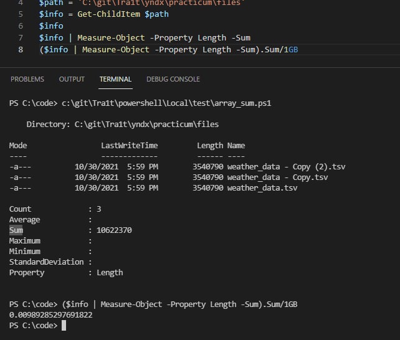Click the 1GB literal on line 8
This screenshot has height=340, width=400.
[291, 49]
